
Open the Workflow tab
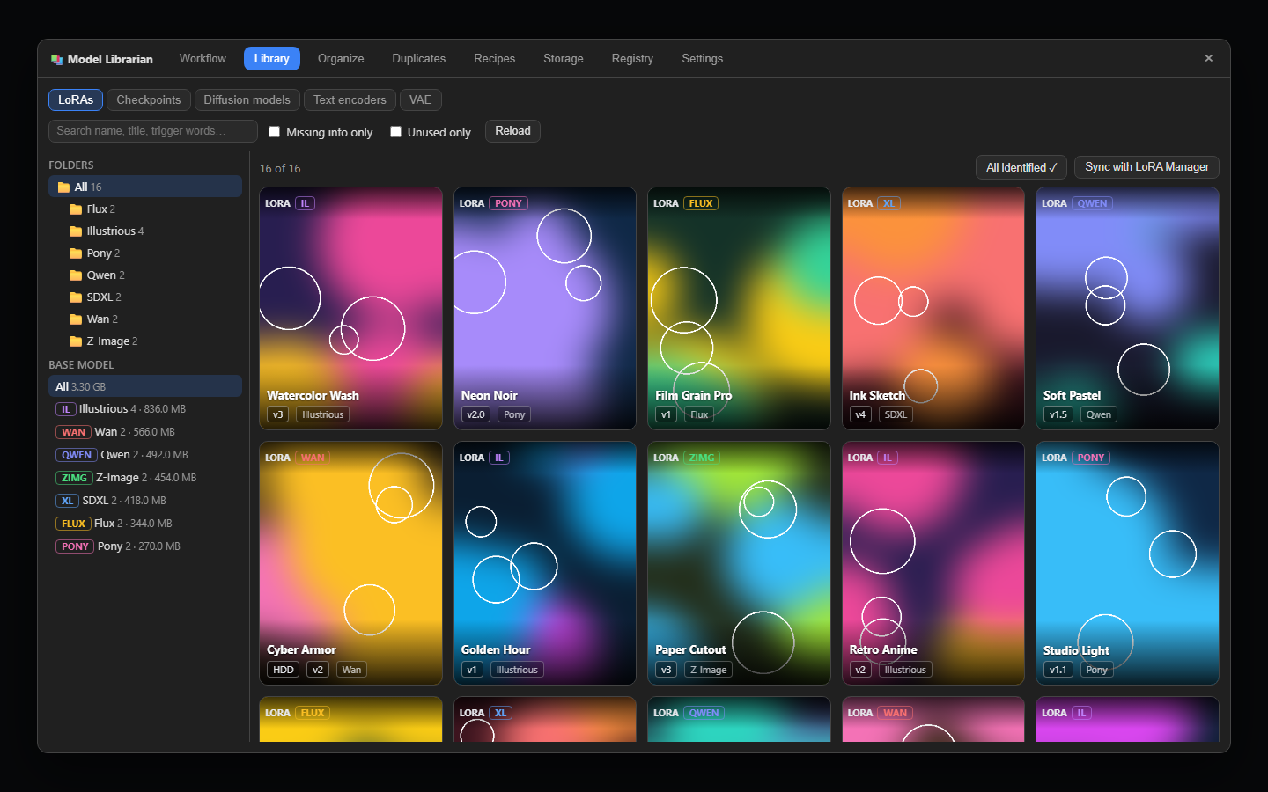203,58
